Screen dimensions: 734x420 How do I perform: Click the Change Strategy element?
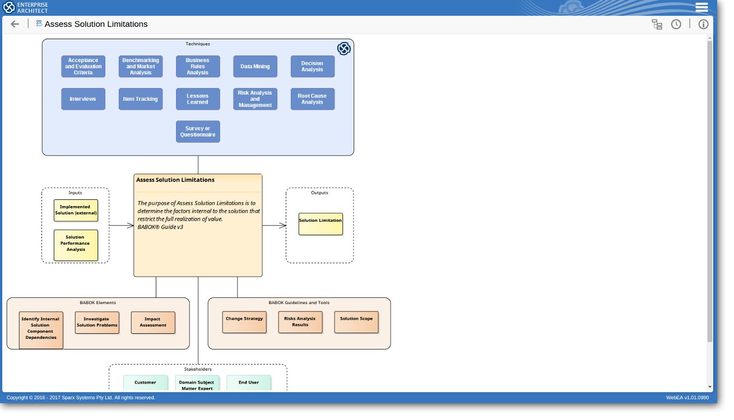pos(244,322)
